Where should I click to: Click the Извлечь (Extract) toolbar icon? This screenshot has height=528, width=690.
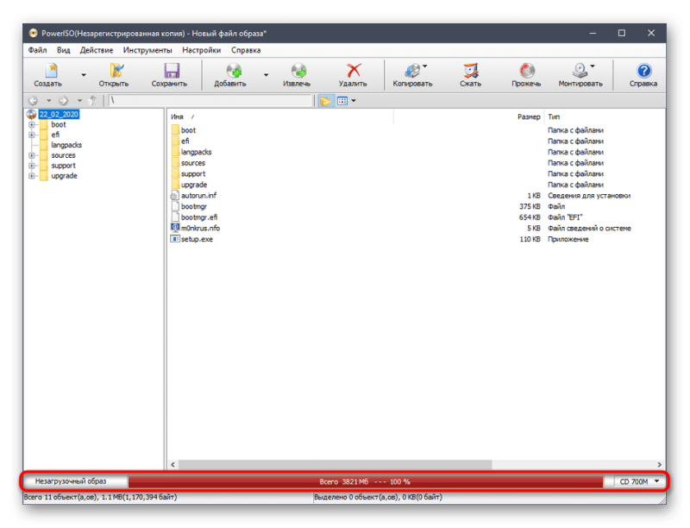[298, 71]
